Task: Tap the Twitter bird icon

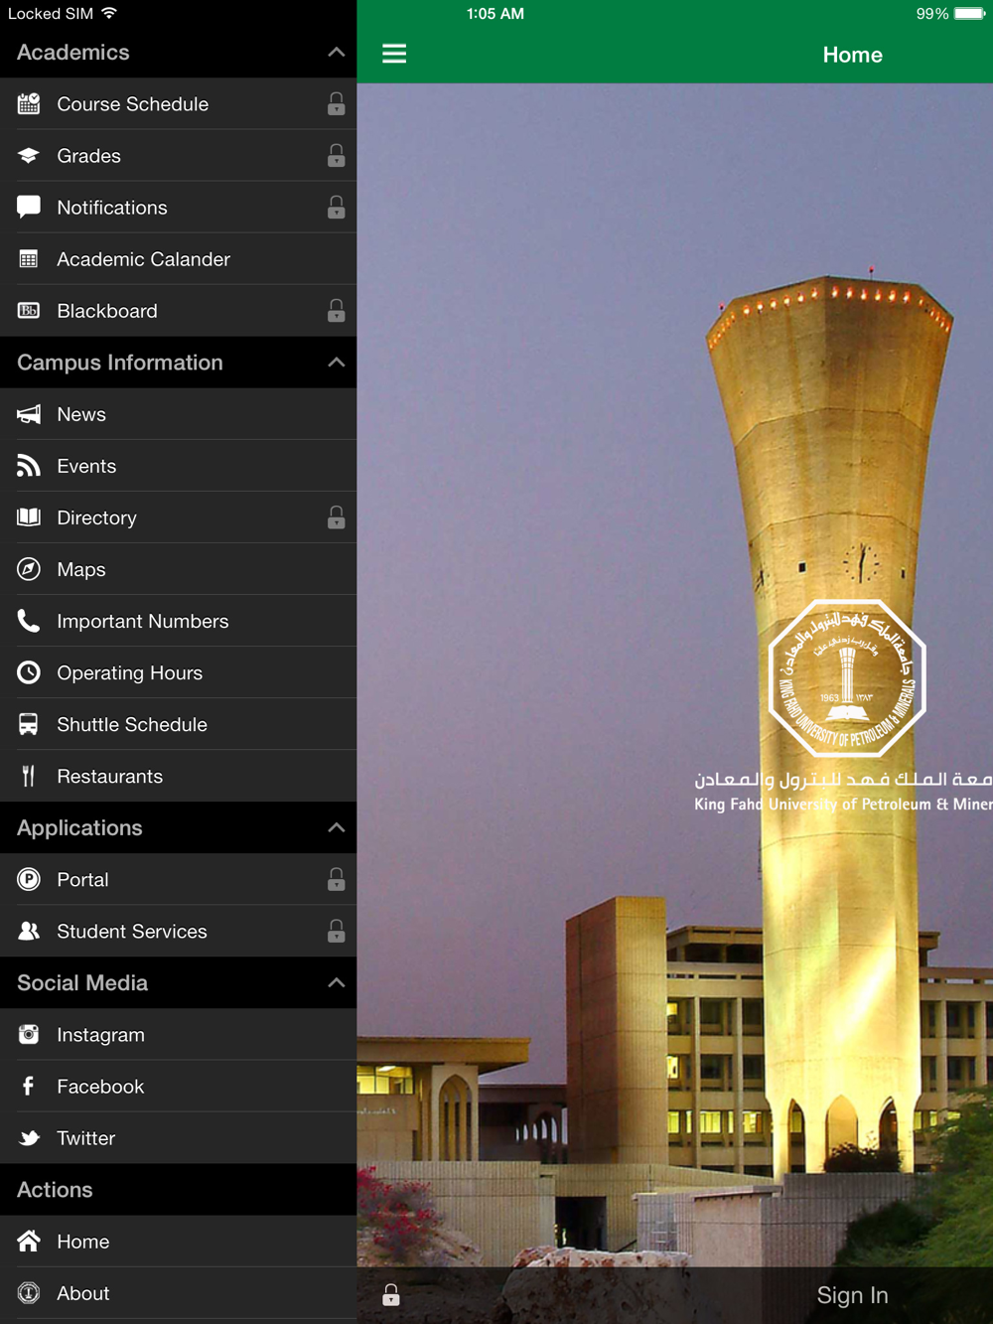Action: click(x=29, y=1137)
